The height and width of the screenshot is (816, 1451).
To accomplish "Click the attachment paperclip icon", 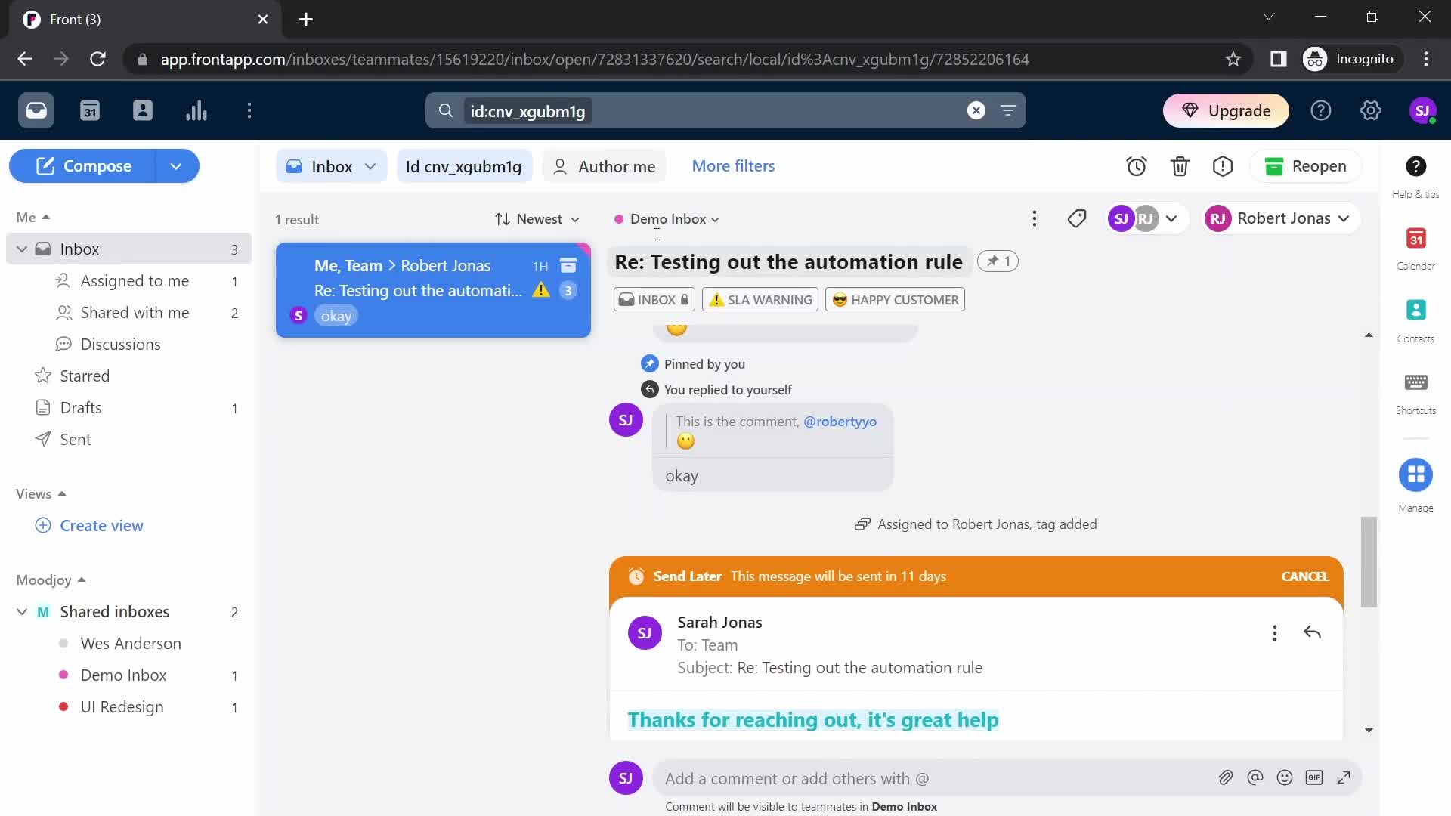I will pos(1225,778).
